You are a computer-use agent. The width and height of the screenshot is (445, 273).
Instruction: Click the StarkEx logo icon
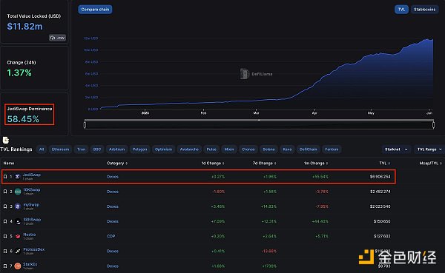[18, 266]
